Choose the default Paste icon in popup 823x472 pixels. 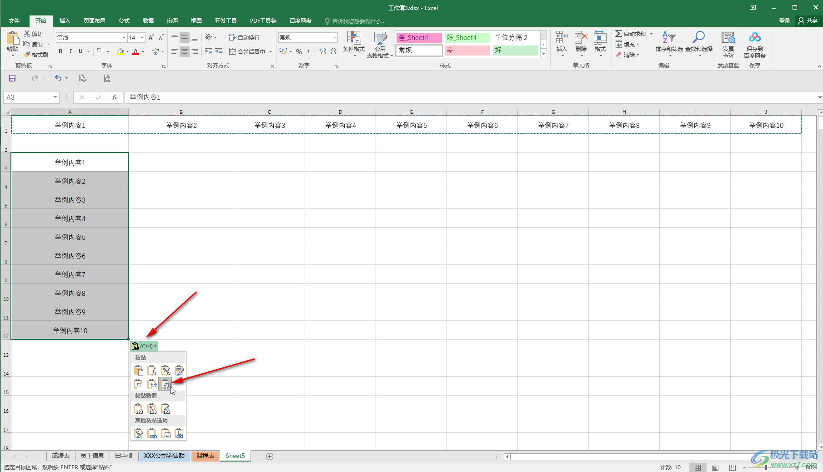[x=139, y=370]
